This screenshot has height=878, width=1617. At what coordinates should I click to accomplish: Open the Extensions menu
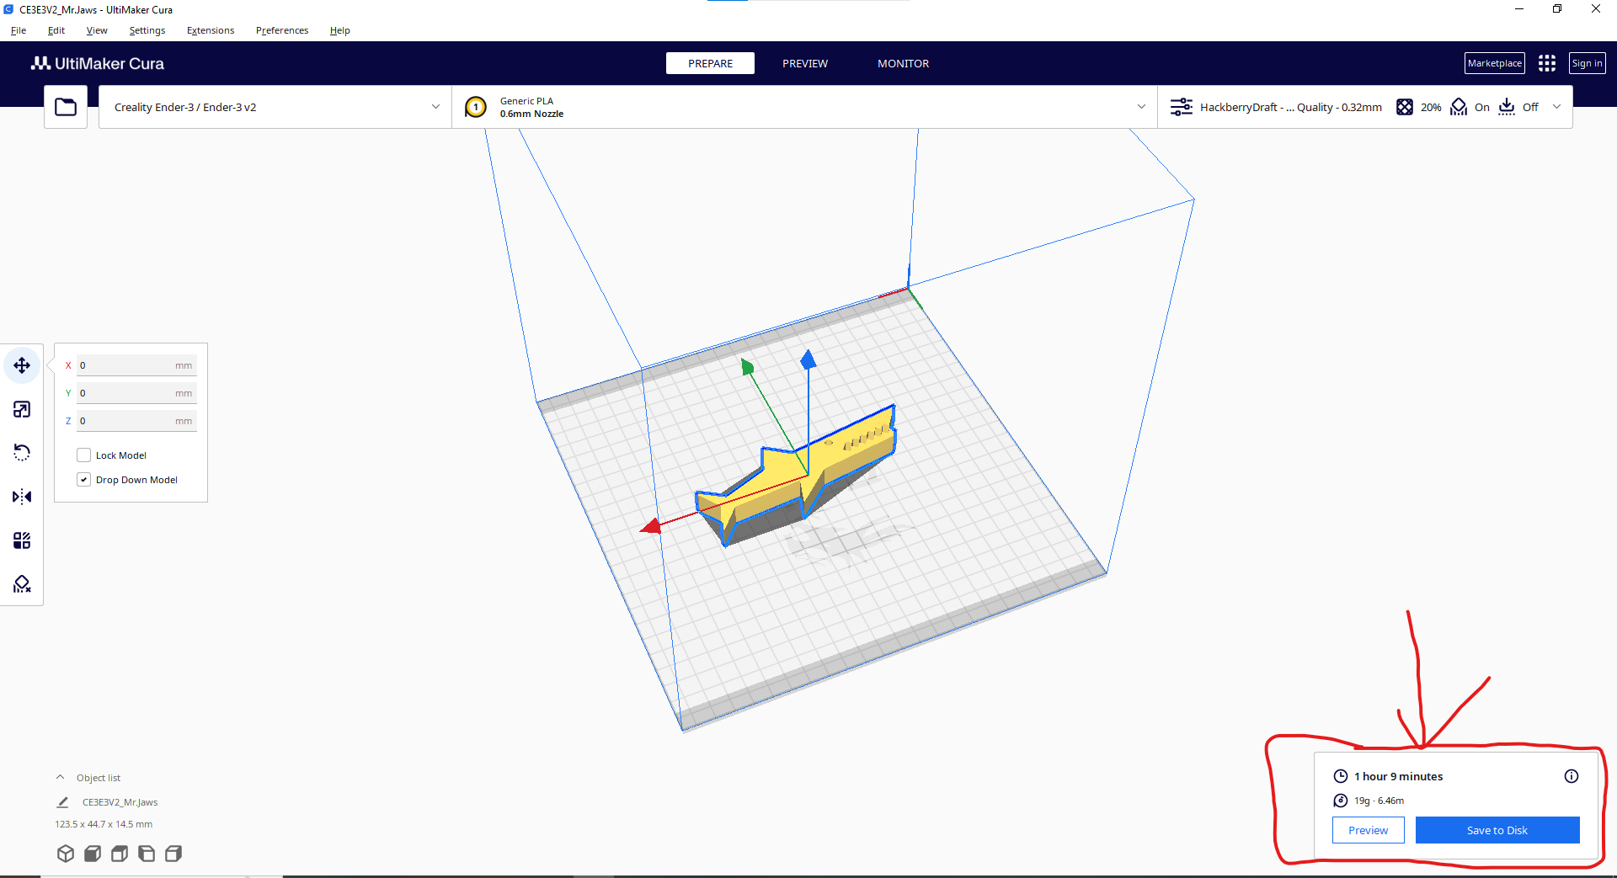click(211, 30)
